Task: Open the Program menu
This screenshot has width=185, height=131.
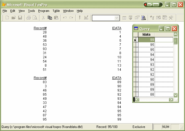Action: point(44,11)
